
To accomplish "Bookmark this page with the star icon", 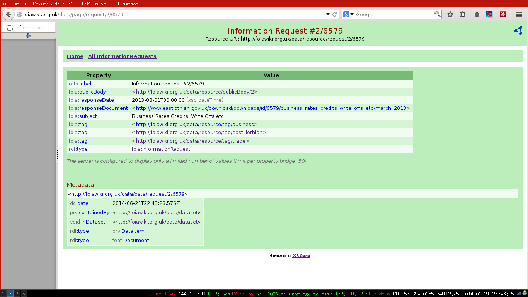I will [x=450, y=14].
